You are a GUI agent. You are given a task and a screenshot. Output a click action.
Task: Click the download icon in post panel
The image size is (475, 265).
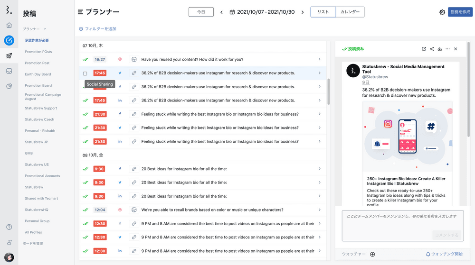[x=440, y=49]
